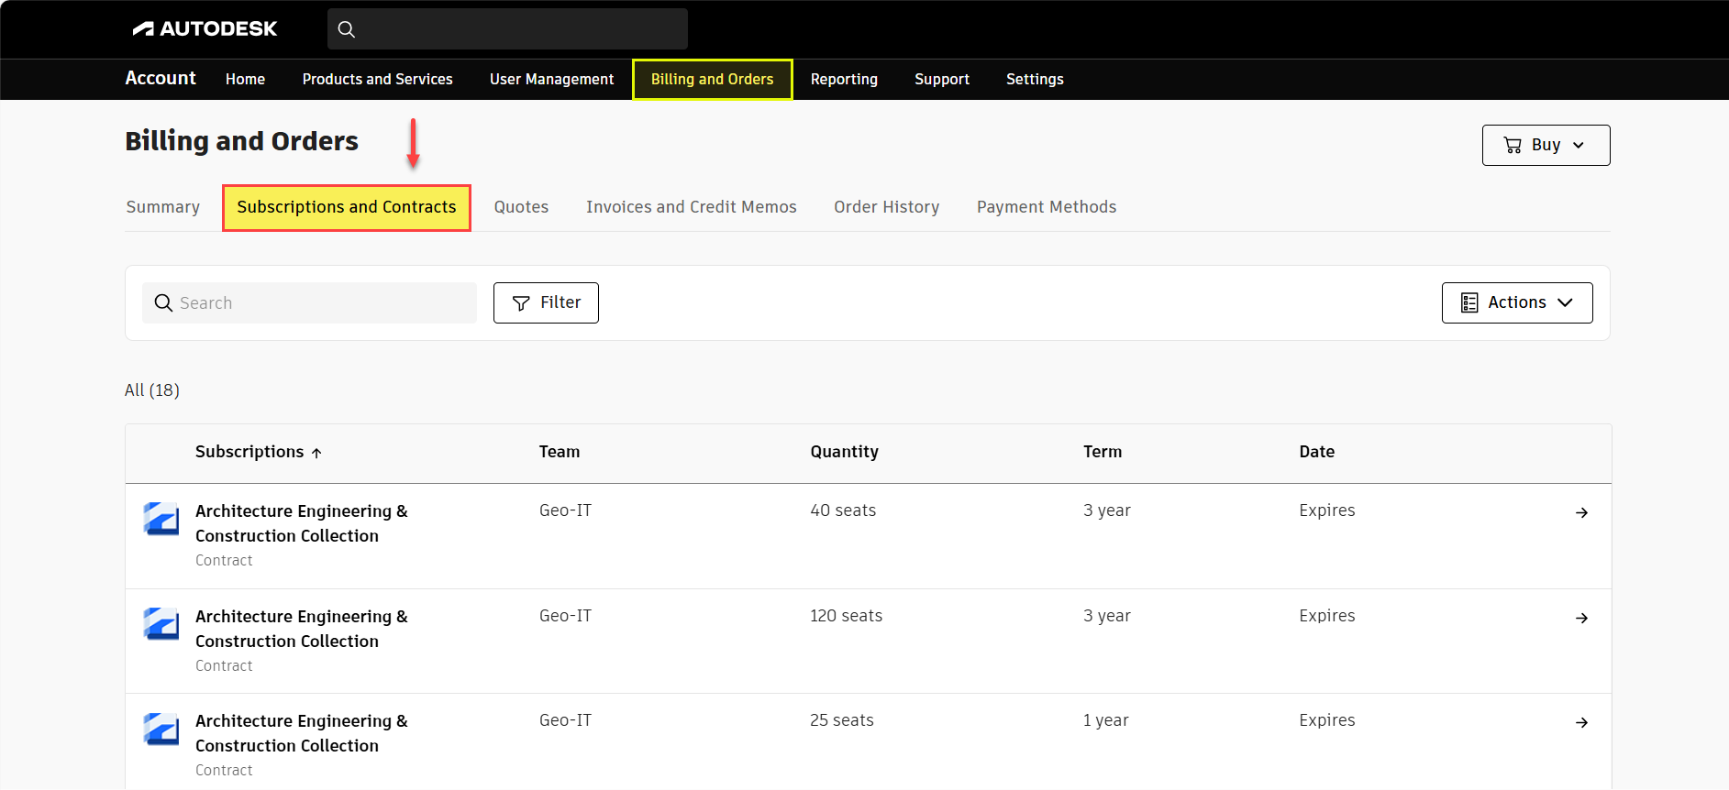Click the magnifier icon in top search bar
This screenshot has height=790, width=1729.
(347, 29)
